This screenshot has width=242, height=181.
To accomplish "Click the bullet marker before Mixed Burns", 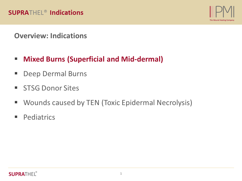I will (16, 59).
